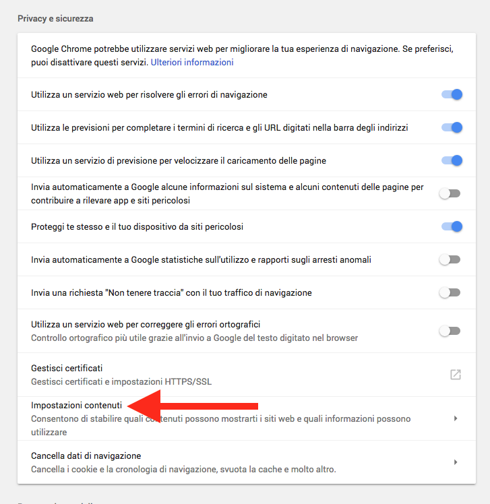Toggle page loading prediction service off

tap(452, 160)
